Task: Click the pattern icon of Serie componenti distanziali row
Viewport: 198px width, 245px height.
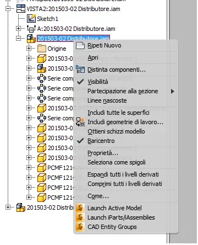Action: pyautogui.click(x=42, y=78)
